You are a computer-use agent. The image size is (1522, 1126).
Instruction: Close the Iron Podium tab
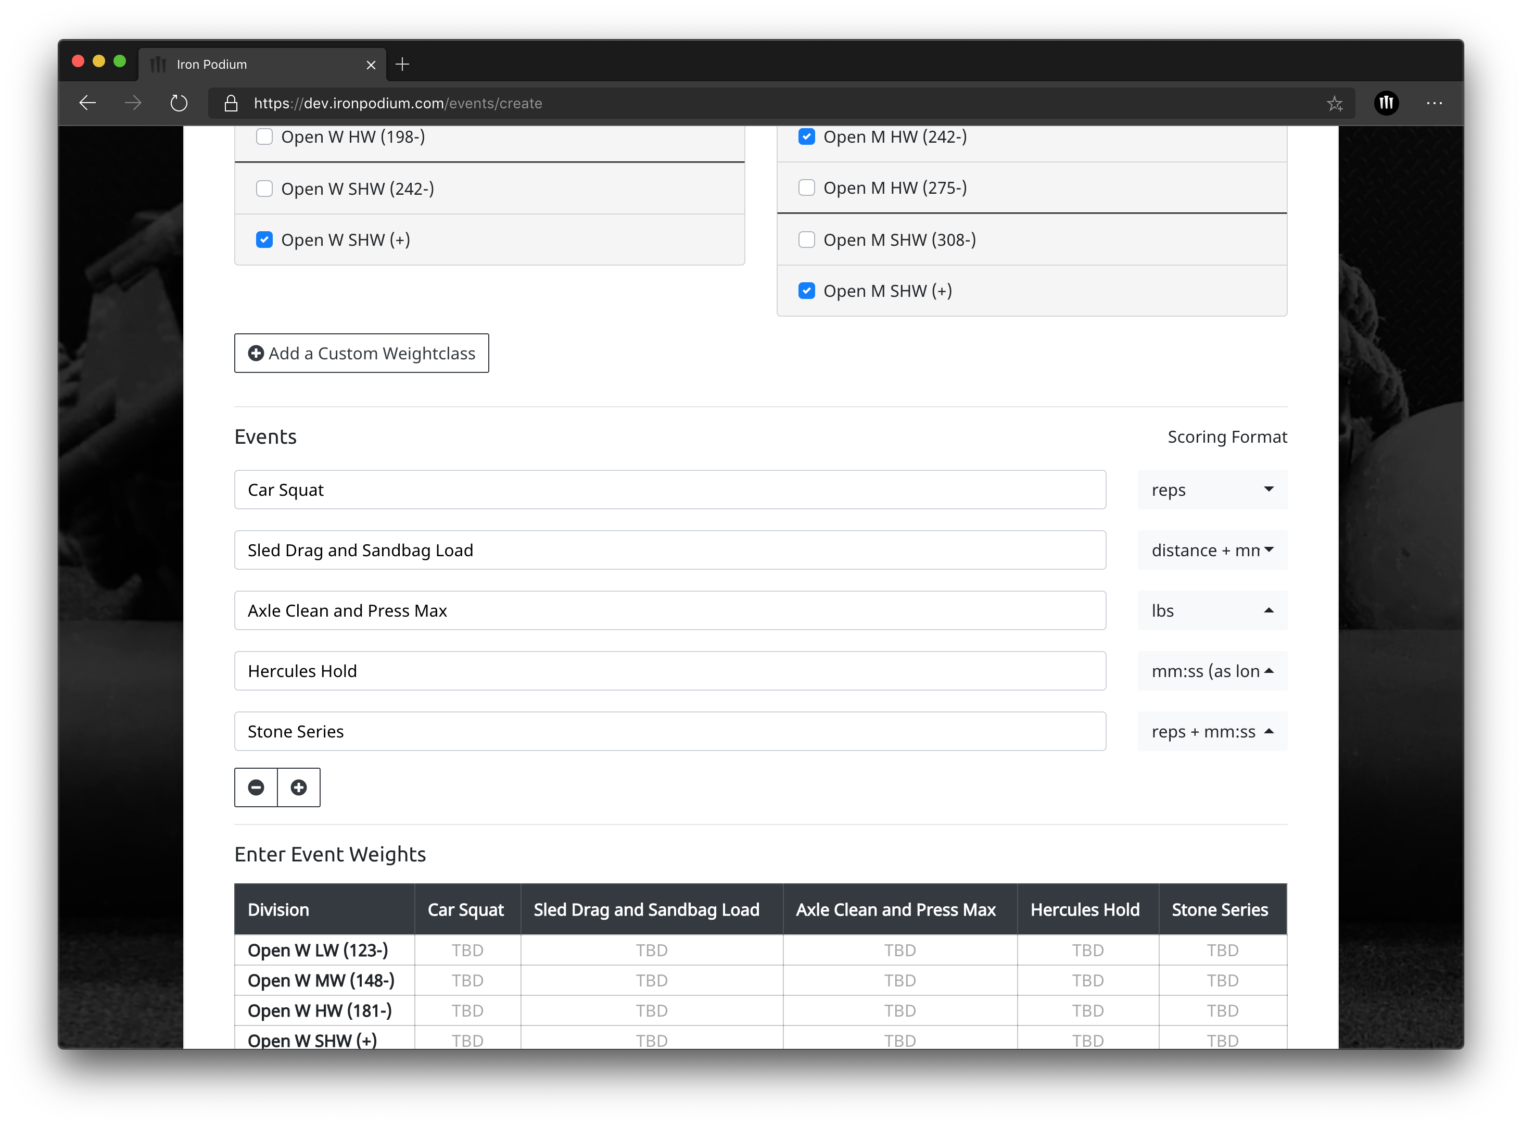(371, 65)
